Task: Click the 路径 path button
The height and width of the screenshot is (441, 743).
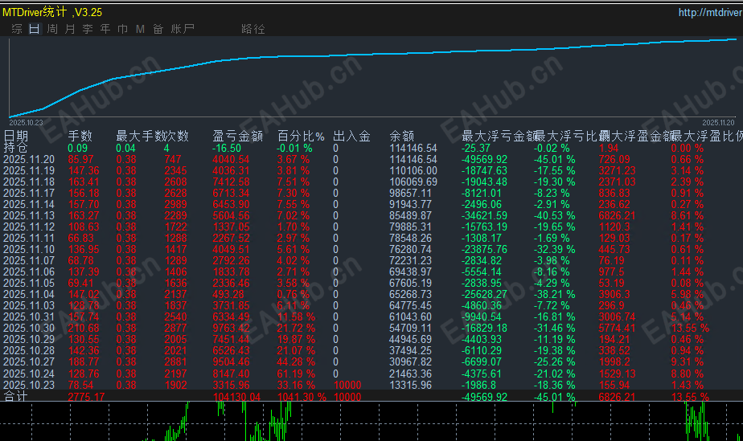Action: 253,29
